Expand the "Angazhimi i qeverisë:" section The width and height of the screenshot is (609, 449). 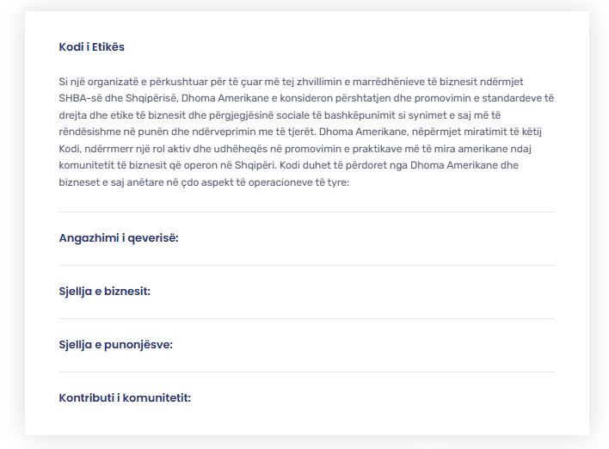[x=119, y=238]
